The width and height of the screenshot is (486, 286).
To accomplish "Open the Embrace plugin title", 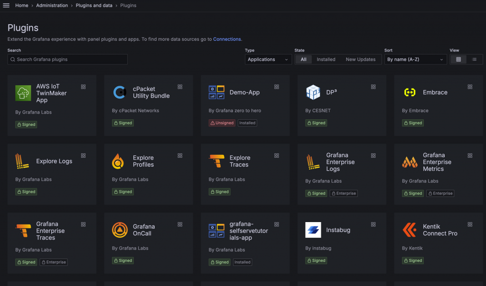I will click(435, 92).
